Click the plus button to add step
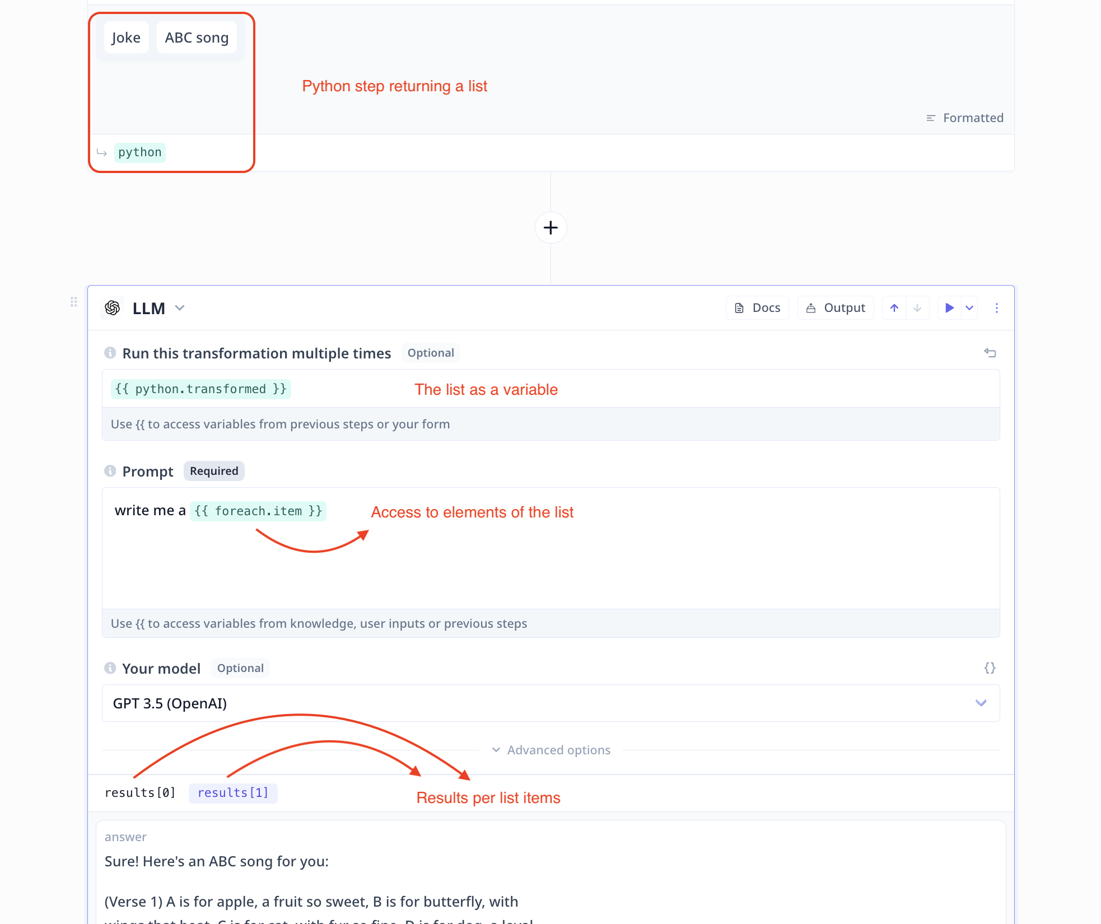1101x924 pixels. coord(550,227)
